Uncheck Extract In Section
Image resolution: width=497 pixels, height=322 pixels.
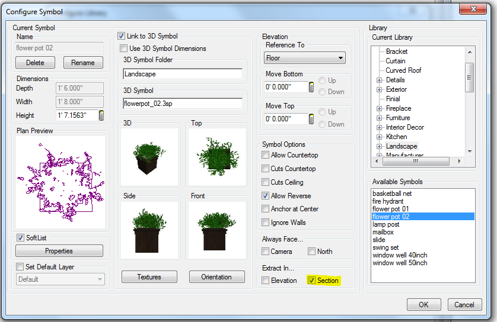311,281
